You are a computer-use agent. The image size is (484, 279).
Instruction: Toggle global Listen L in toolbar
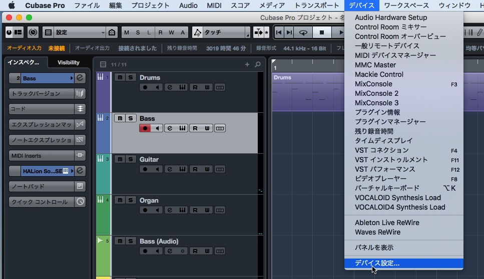[x=149, y=32]
